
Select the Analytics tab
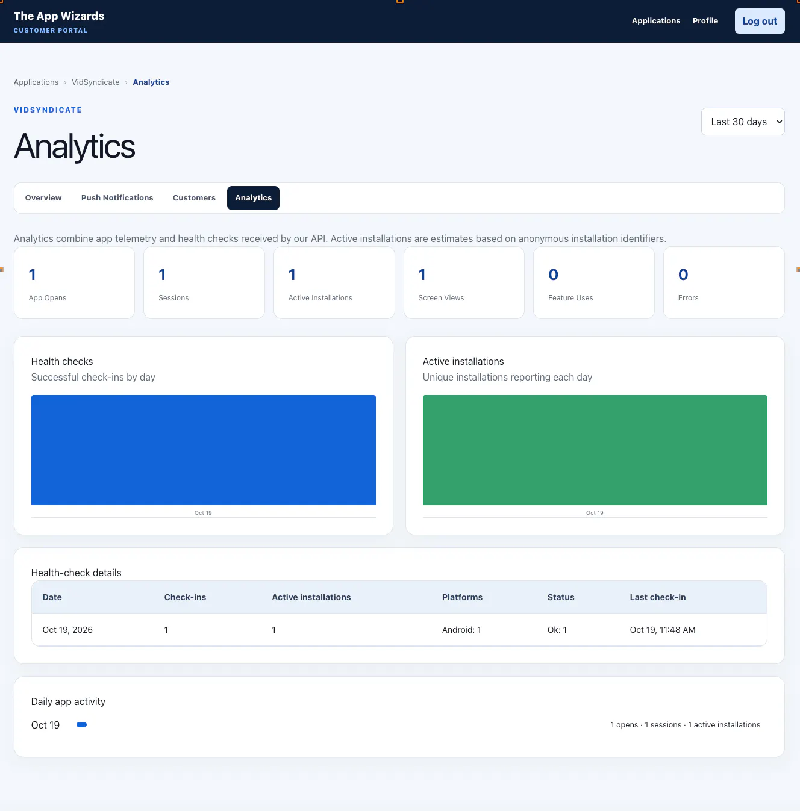pyautogui.click(x=253, y=198)
